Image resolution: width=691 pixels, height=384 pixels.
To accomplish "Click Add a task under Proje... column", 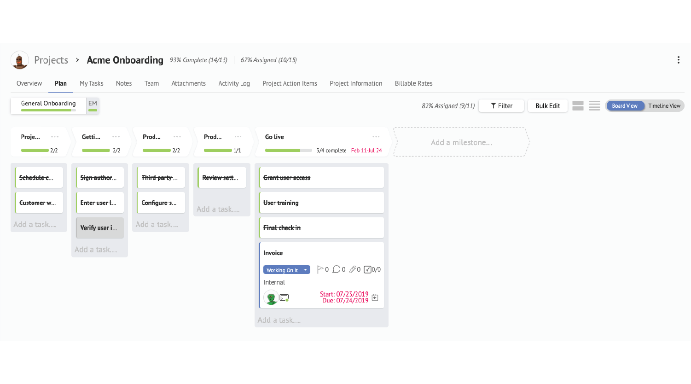I will [35, 224].
